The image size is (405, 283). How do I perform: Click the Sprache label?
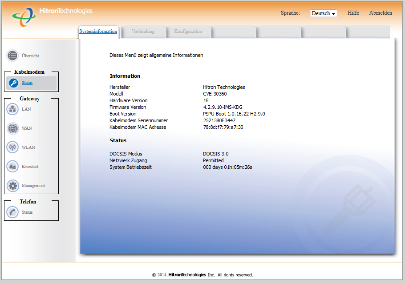pos(290,13)
